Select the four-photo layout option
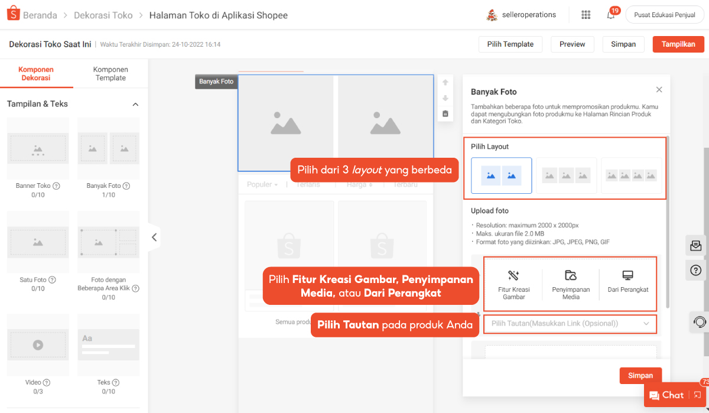Image resolution: width=709 pixels, height=413 pixels. [631, 175]
